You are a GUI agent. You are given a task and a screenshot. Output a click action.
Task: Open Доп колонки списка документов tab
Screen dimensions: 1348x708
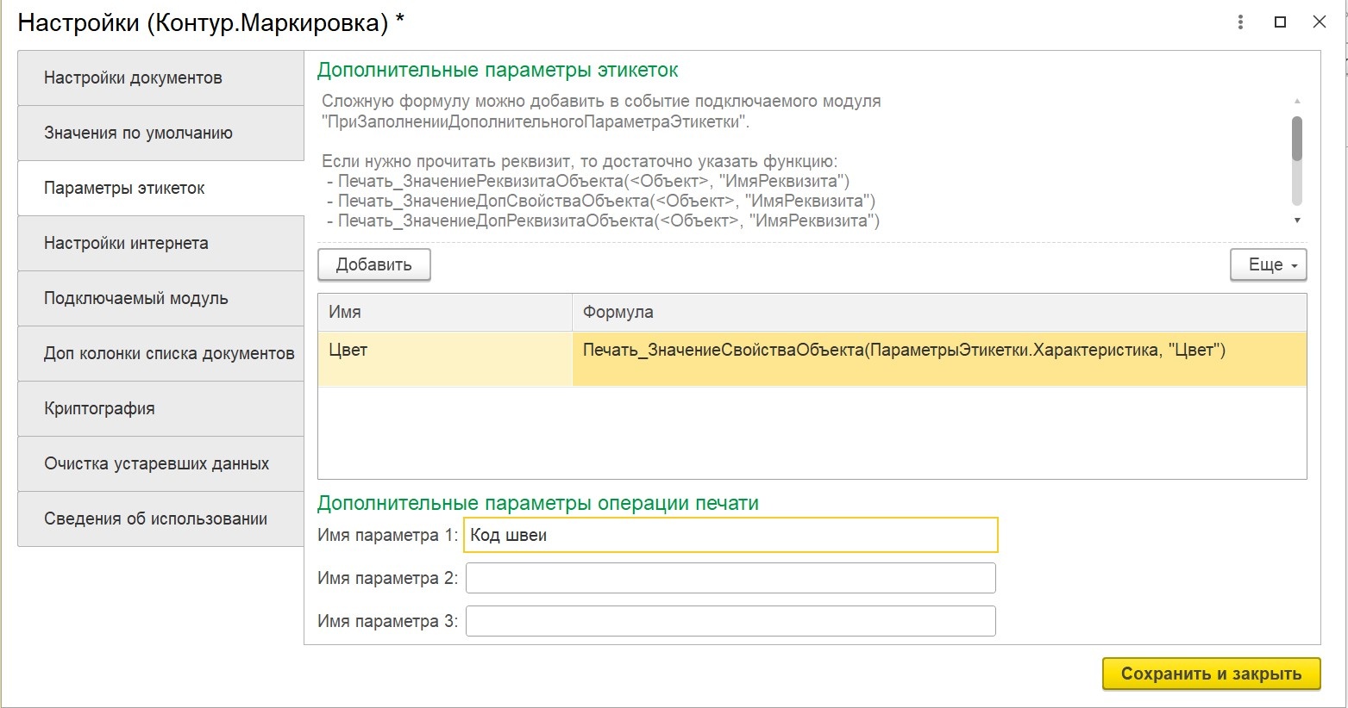[161, 354]
